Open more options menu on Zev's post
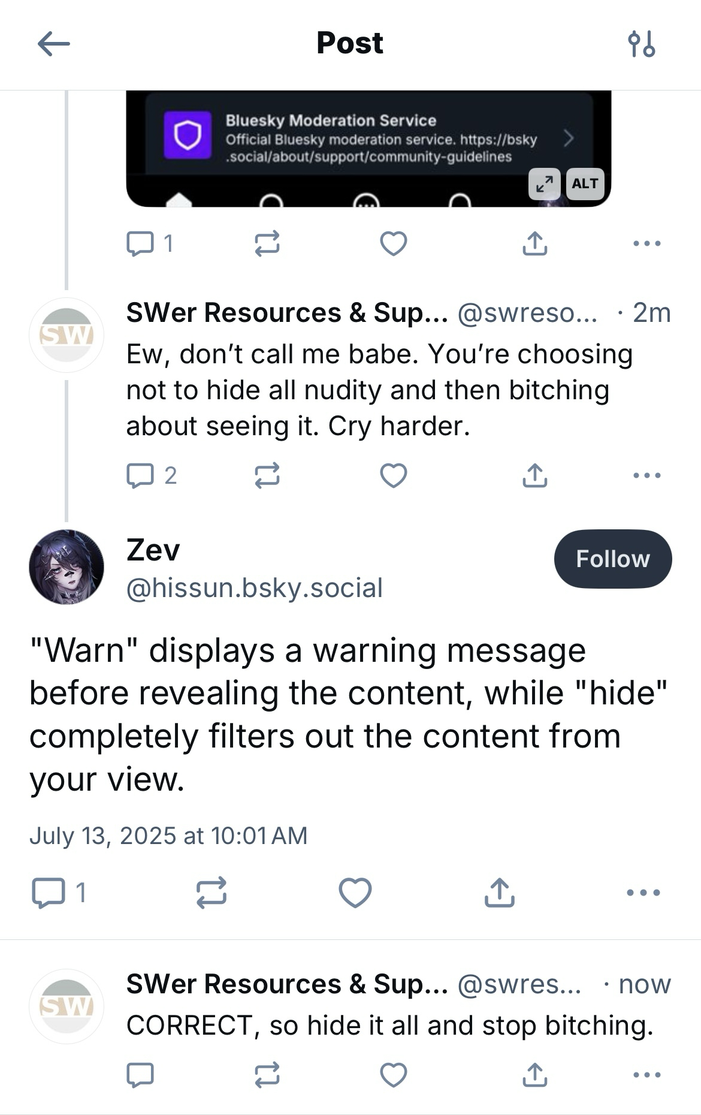The image size is (701, 1115). 643,893
